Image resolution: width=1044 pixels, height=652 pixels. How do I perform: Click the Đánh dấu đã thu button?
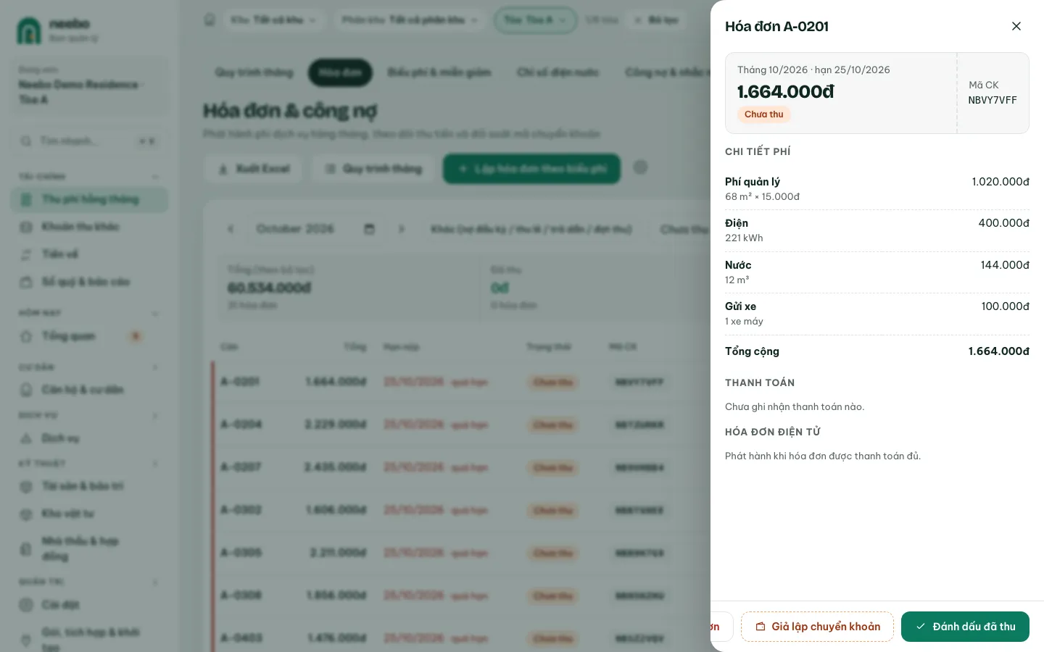click(965, 627)
